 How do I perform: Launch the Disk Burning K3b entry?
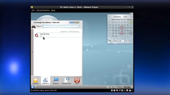click(x=58, y=35)
